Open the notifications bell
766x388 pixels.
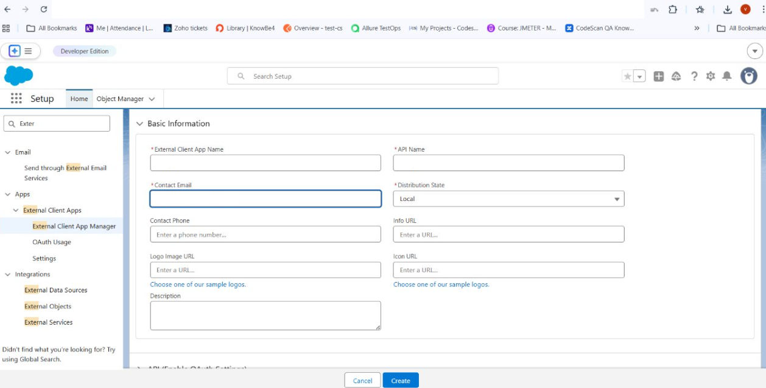click(x=726, y=76)
